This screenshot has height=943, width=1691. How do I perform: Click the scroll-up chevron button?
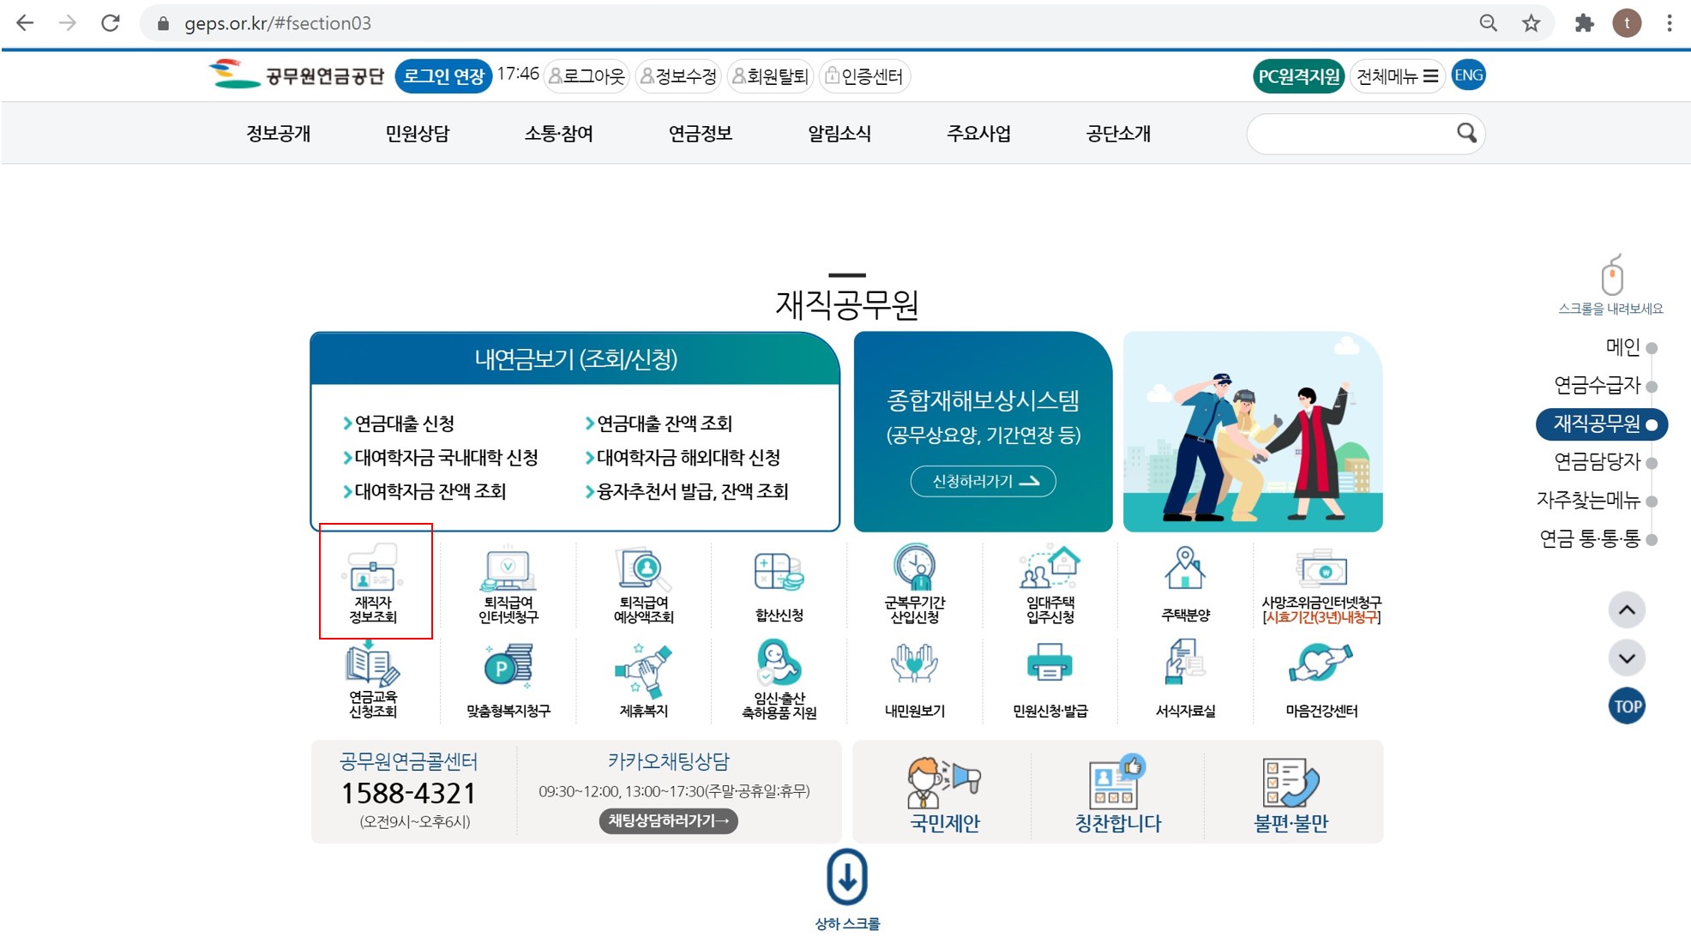coord(1627,610)
